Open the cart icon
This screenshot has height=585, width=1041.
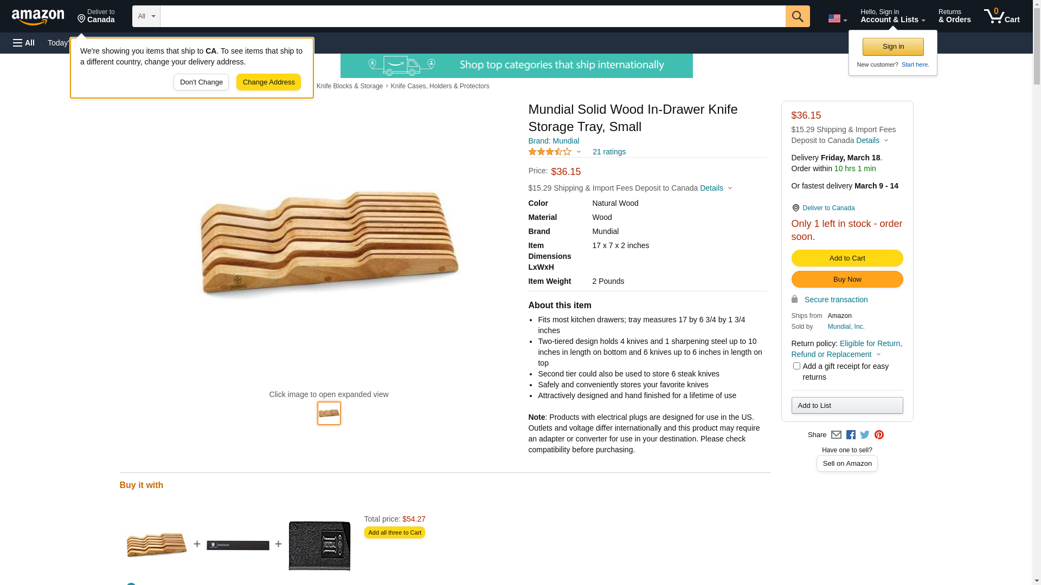coord(1001,16)
